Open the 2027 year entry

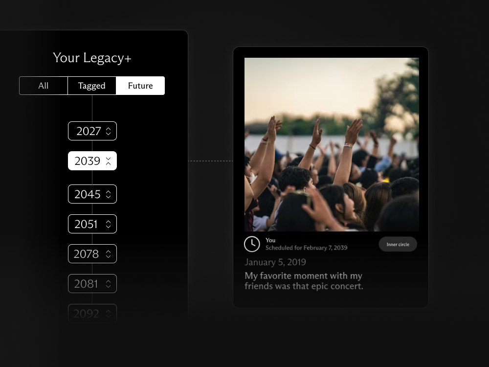coord(92,131)
